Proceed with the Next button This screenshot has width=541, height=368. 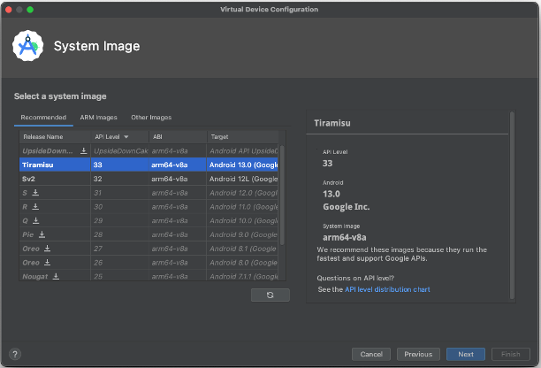coord(466,354)
